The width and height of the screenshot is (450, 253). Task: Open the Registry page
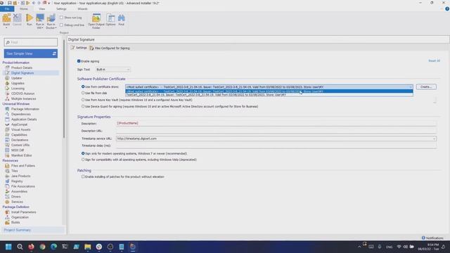coord(17,181)
